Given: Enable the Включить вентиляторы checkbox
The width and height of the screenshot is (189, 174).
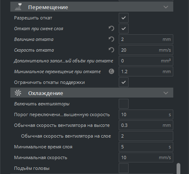Looking at the screenshot, I should point(124,104).
